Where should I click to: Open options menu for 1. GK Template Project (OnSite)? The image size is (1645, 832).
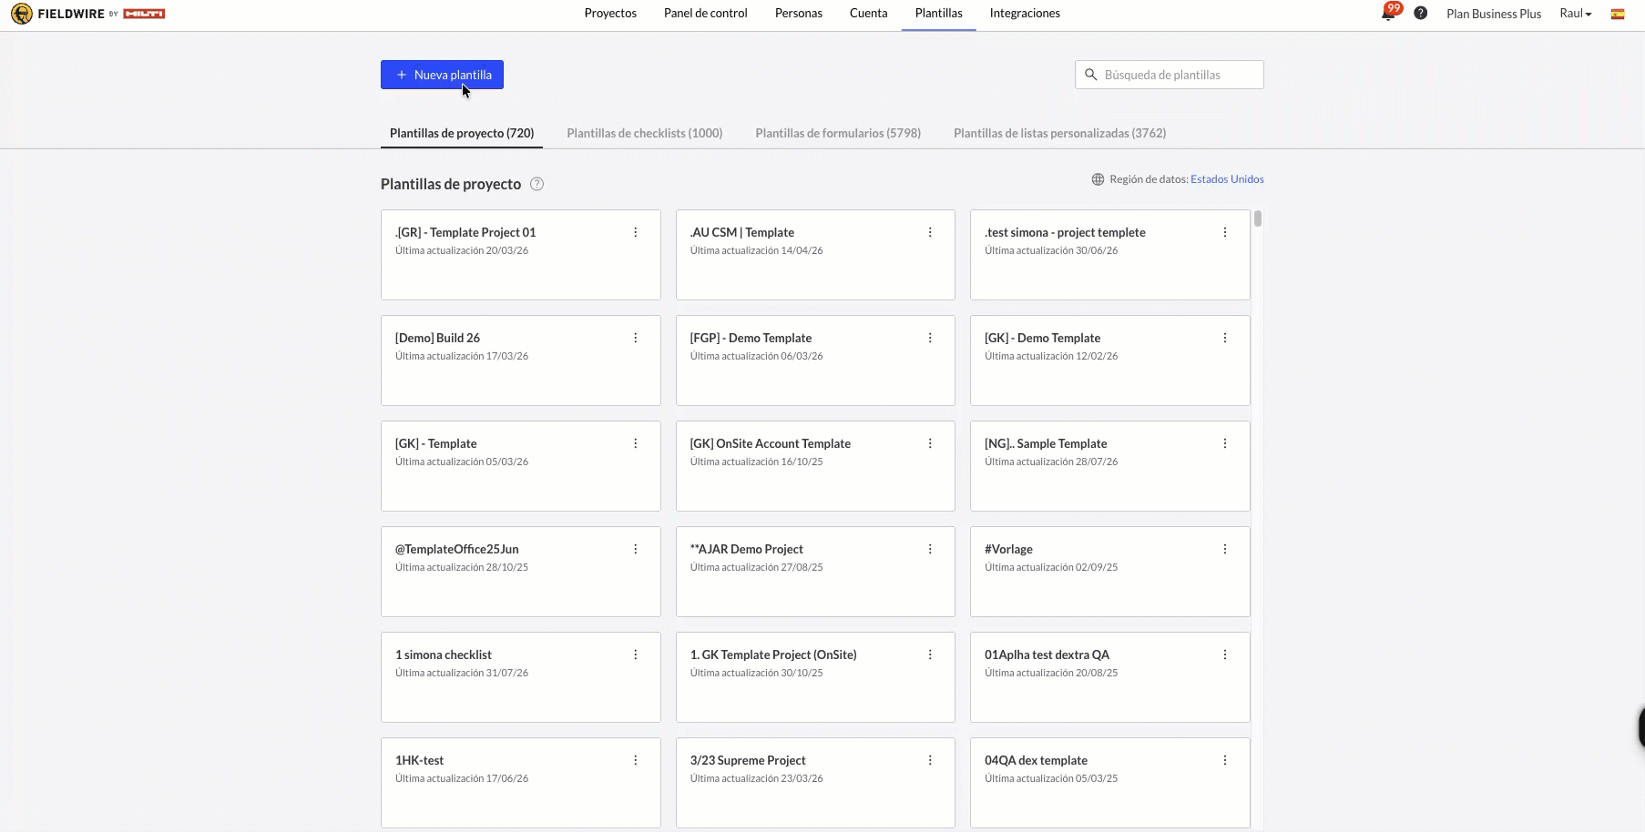click(930, 654)
